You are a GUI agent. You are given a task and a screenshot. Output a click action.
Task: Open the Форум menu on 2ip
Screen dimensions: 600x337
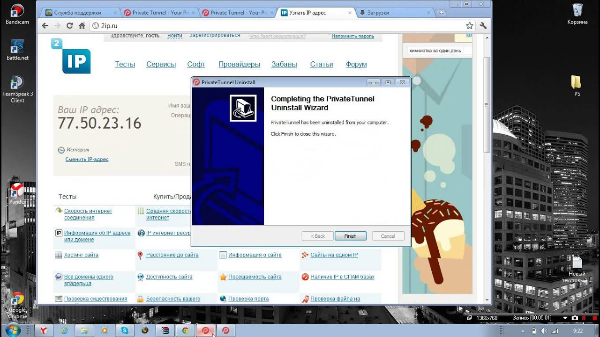pos(356,65)
